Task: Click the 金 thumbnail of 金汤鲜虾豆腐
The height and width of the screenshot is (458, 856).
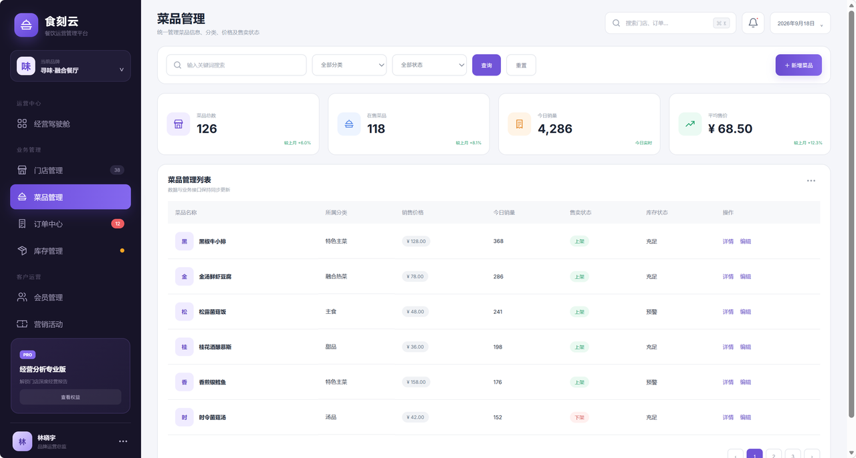Action: tap(185, 276)
